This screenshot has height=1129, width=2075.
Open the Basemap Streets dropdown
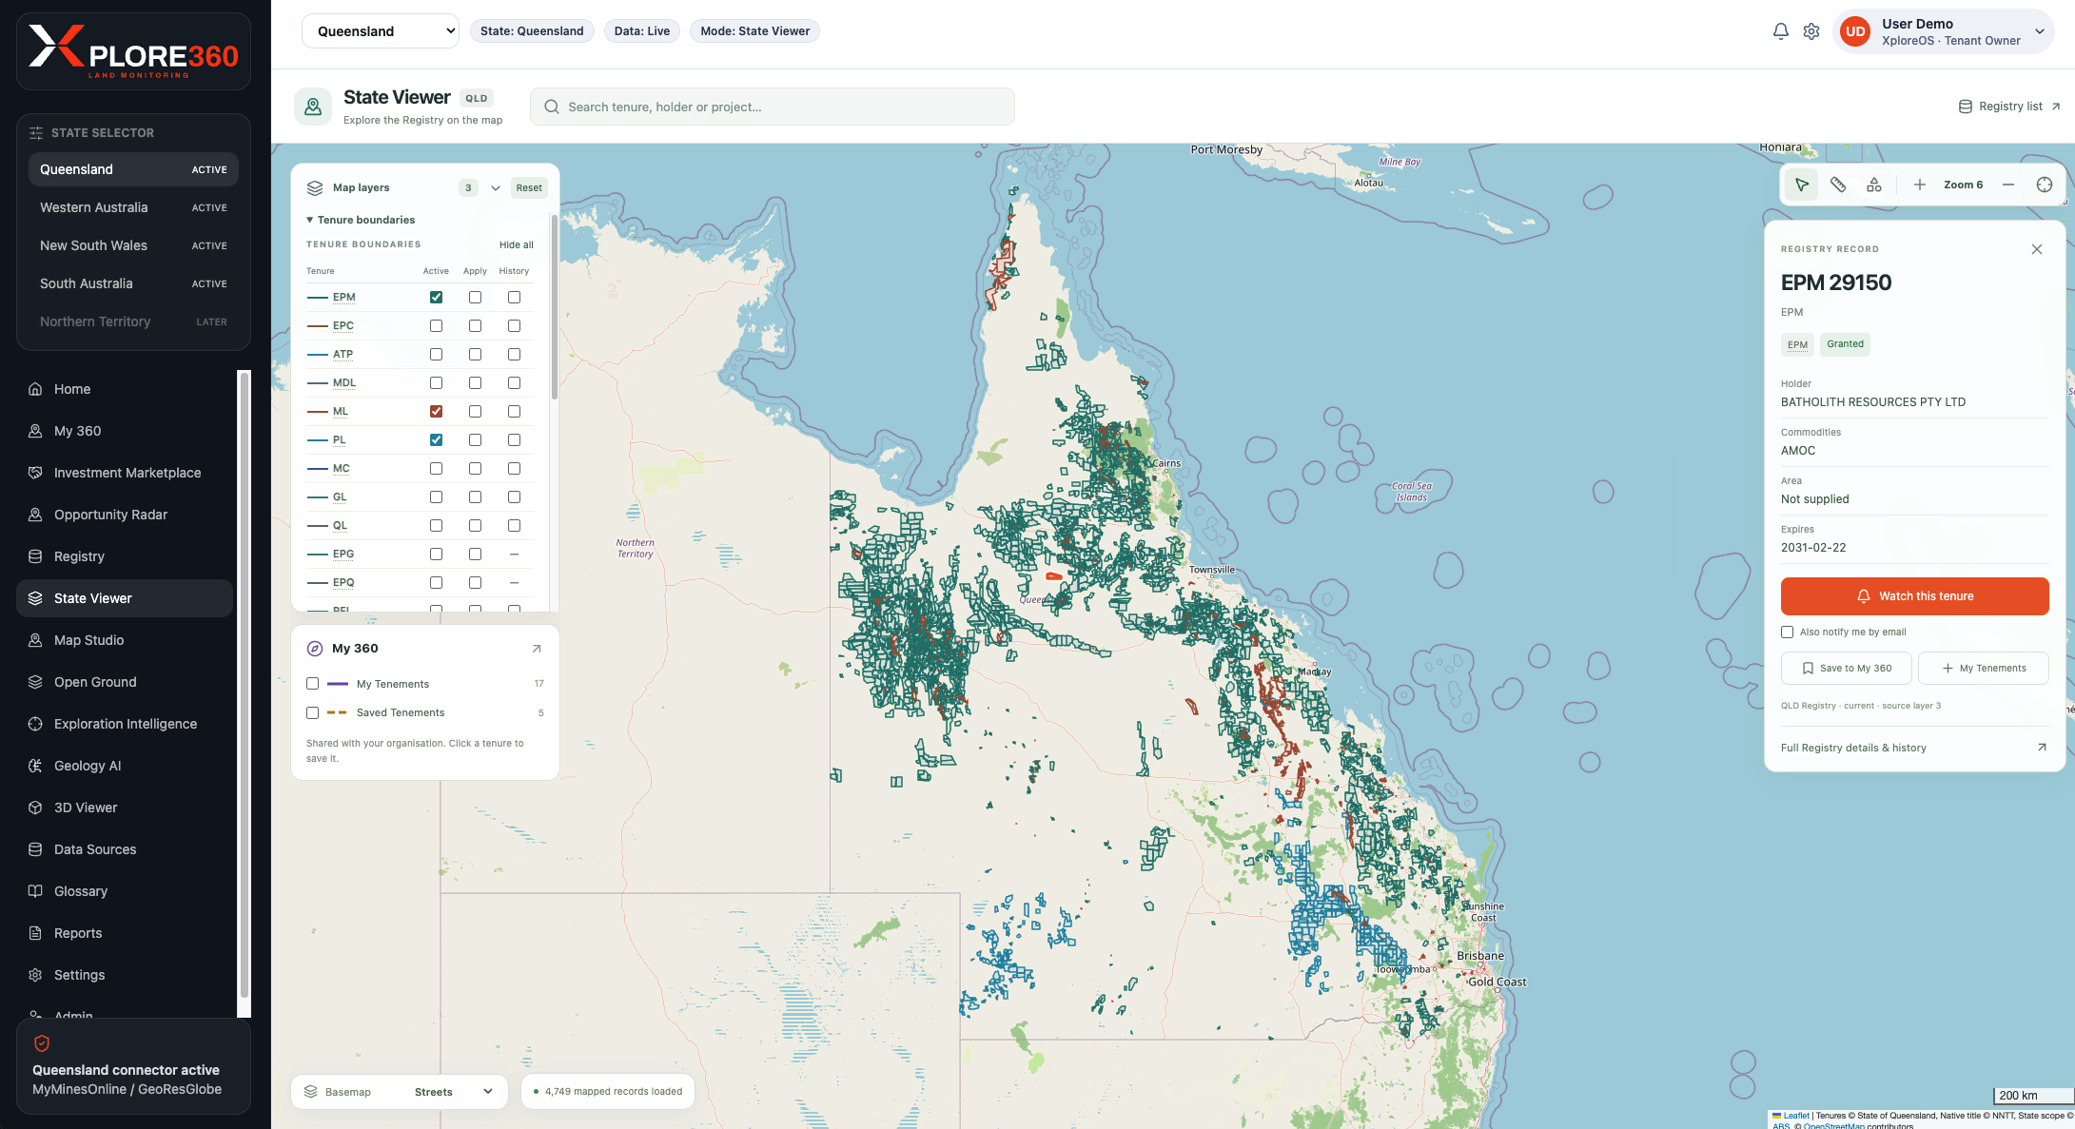coord(400,1092)
